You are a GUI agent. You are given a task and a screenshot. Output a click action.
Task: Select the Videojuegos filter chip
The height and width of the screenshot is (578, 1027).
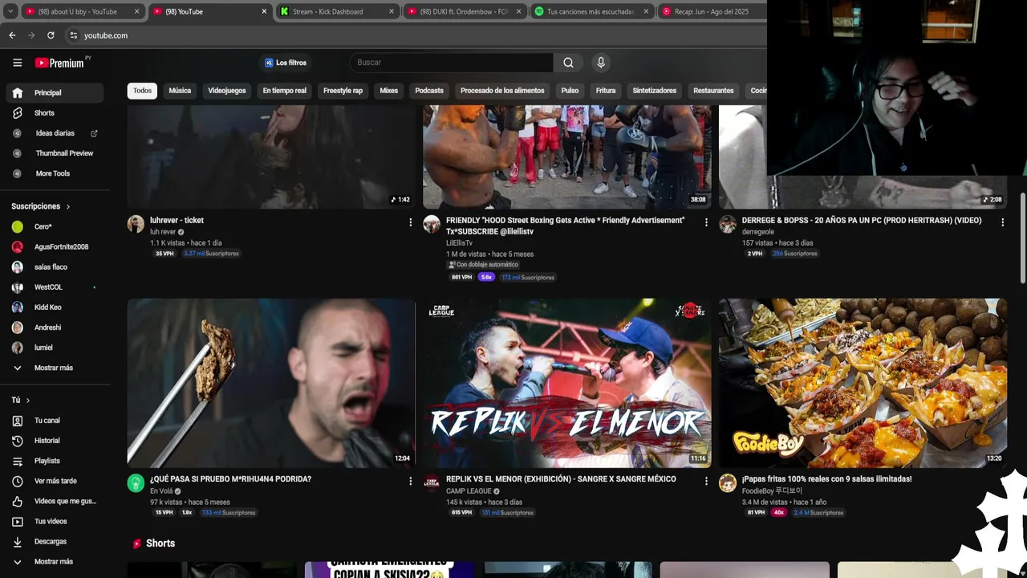click(227, 91)
